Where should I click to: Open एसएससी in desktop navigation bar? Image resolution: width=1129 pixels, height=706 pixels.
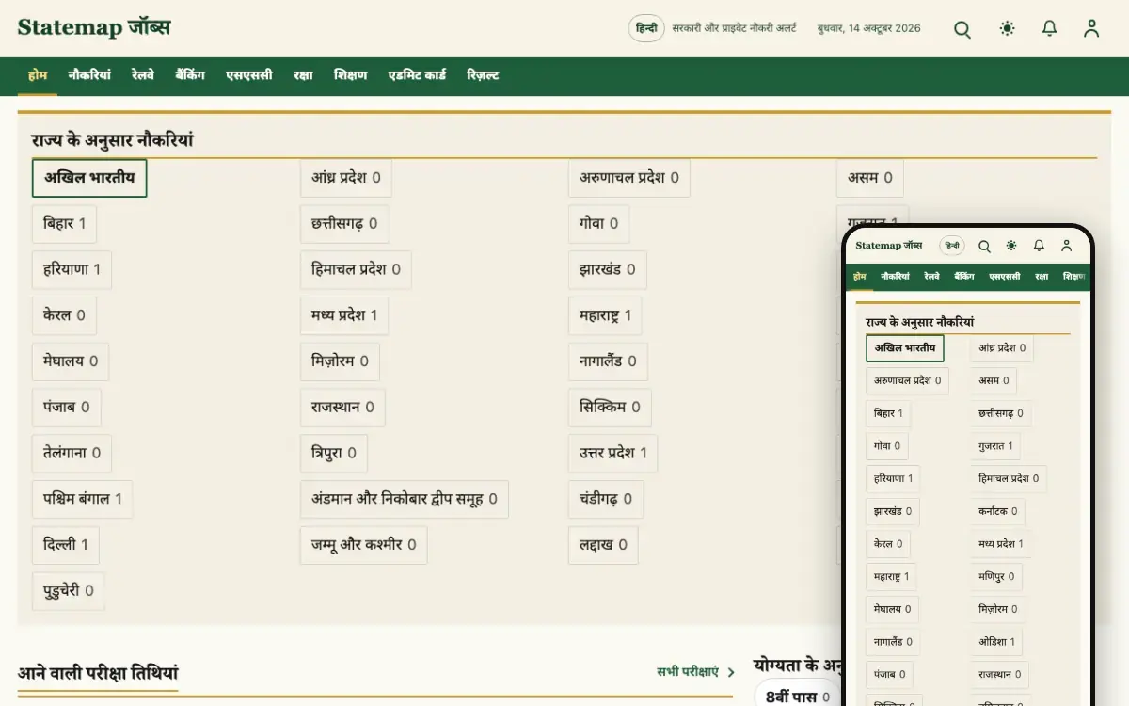(249, 75)
